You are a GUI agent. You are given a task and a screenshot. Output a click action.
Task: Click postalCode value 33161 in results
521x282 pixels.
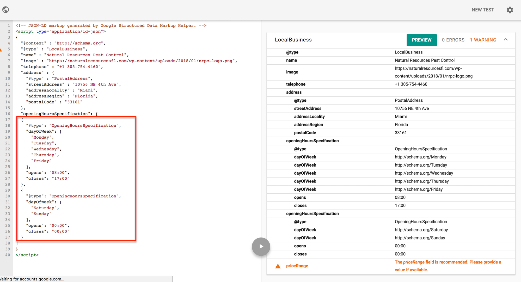401,133
